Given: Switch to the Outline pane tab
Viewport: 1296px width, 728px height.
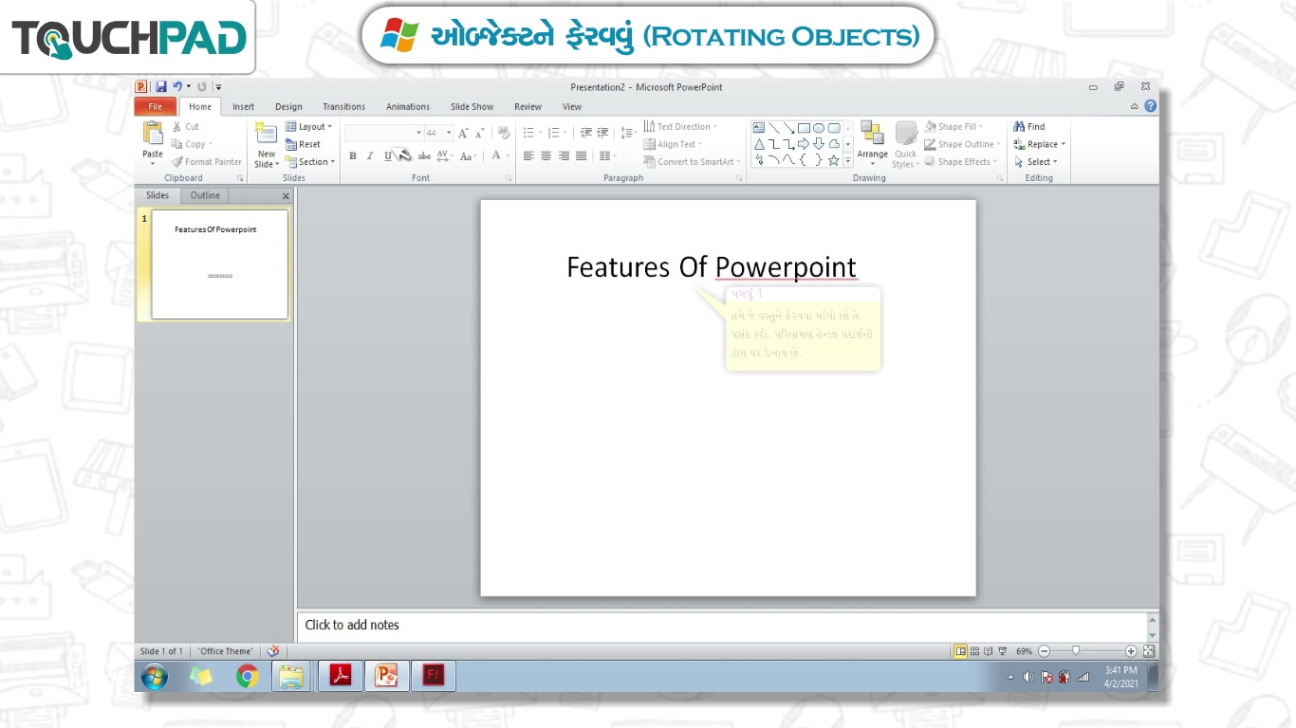Looking at the screenshot, I should (205, 195).
